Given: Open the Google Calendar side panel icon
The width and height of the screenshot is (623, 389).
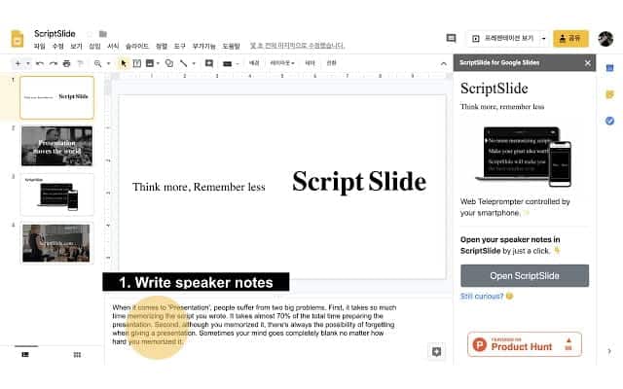Looking at the screenshot, I should 610,68.
